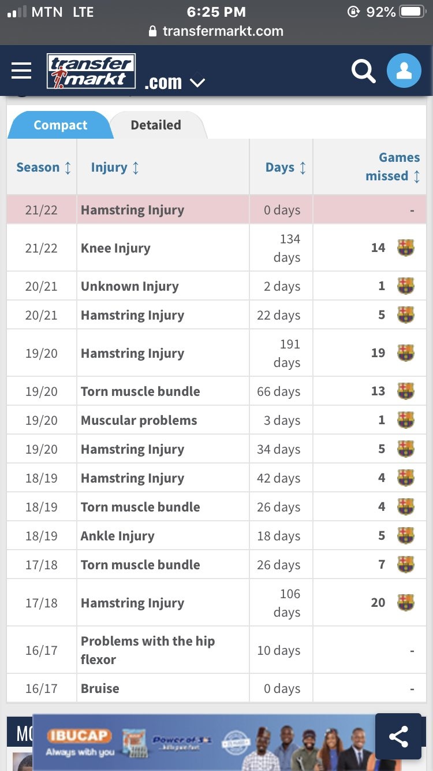433x771 pixels.
Task: Tap Barcelona crest in Ankle Injury row
Action: (x=406, y=536)
